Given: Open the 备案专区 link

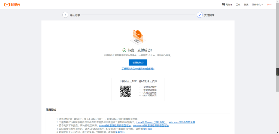Looking at the screenshot, I should [120, 132].
